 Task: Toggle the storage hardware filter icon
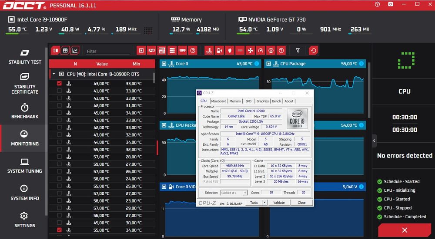click(172, 51)
